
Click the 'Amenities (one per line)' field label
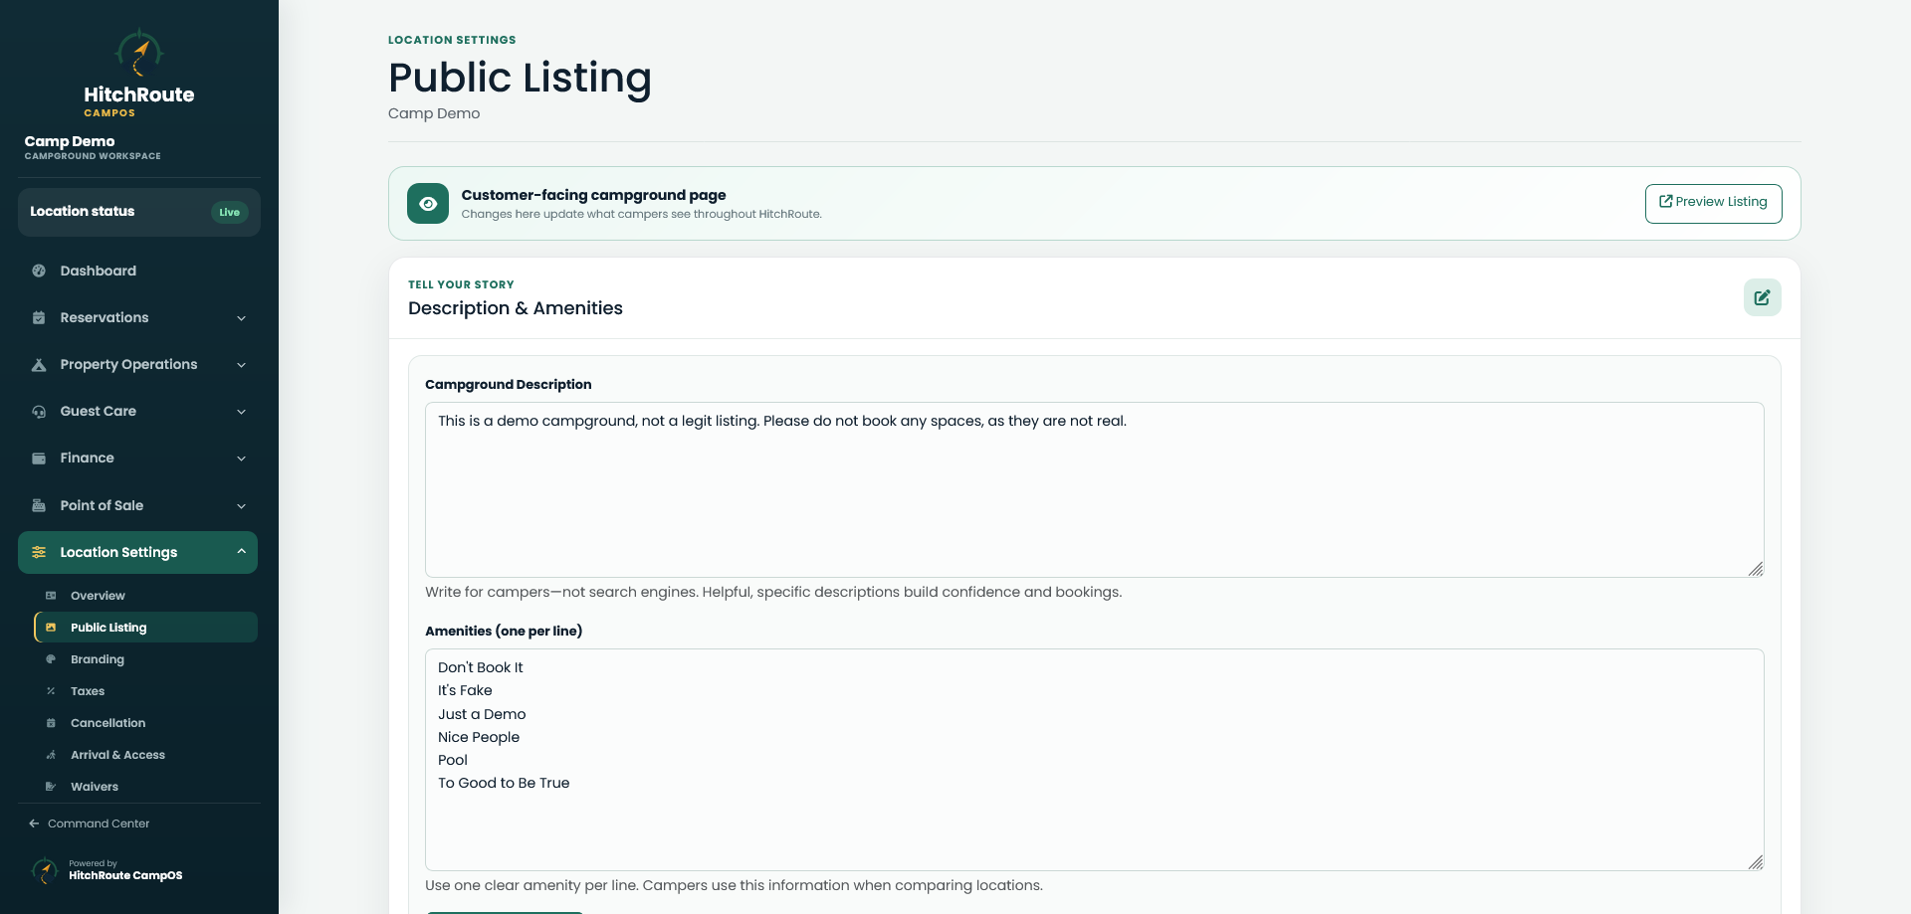click(x=504, y=632)
